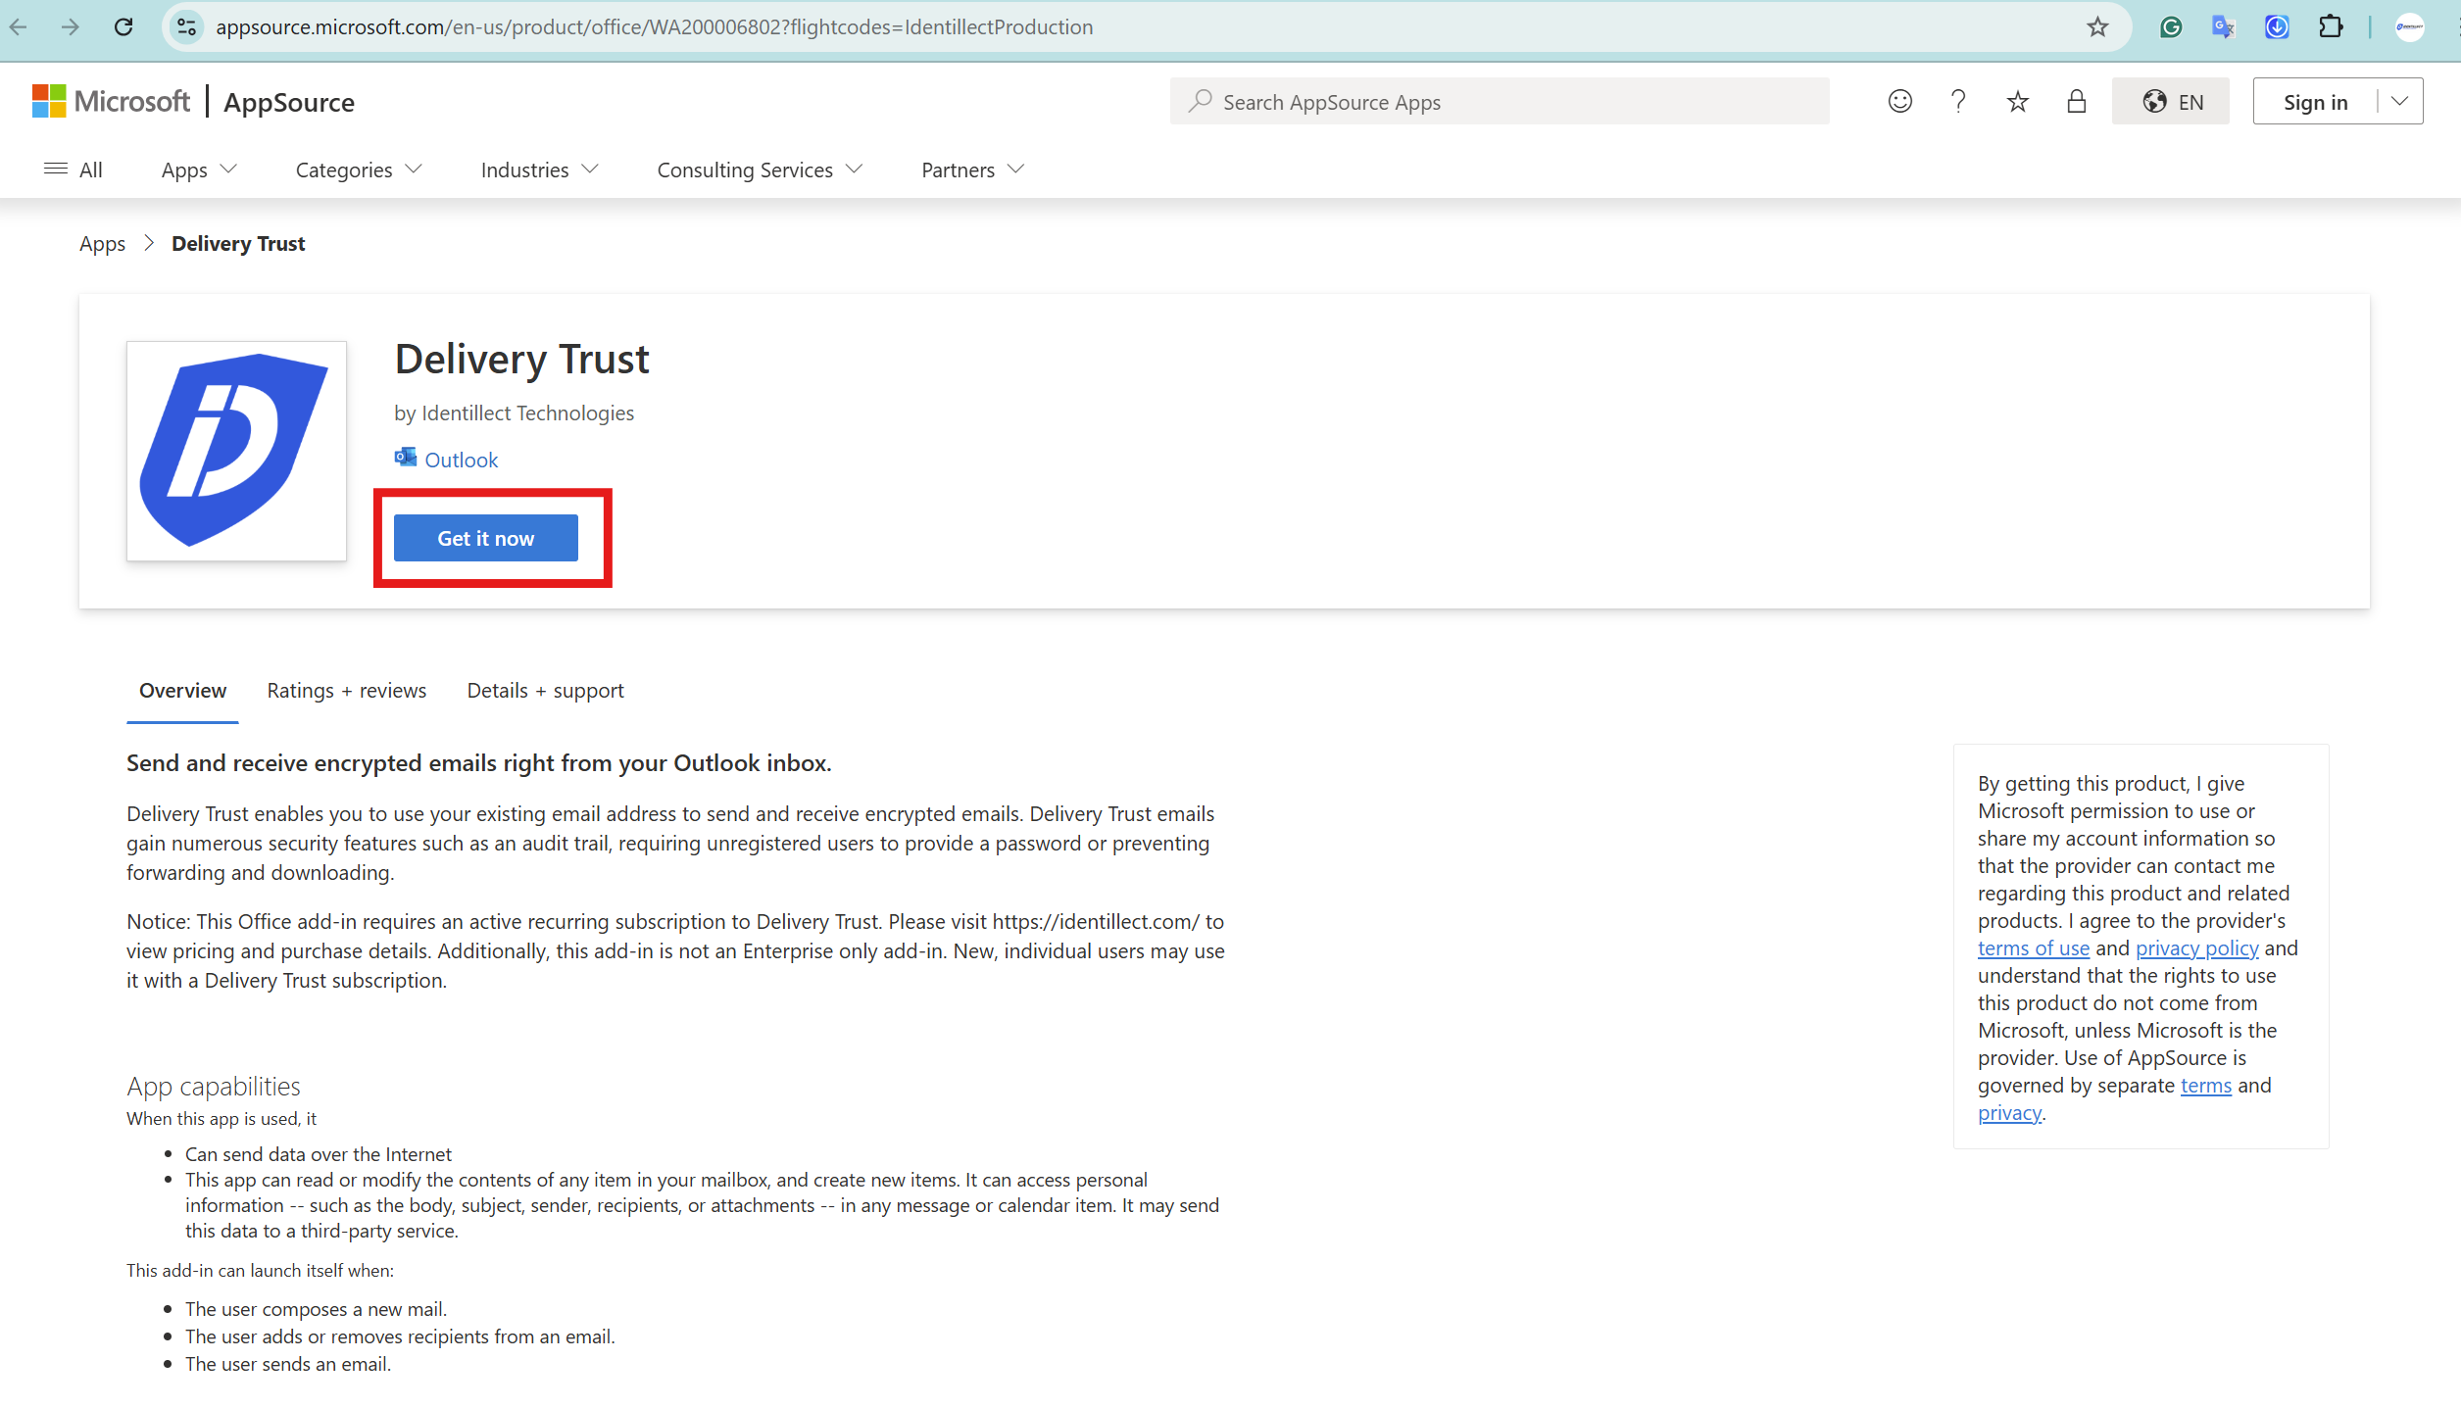Click 'Send and receive encrypted emails' headline
2461x1408 pixels.
[x=479, y=762]
